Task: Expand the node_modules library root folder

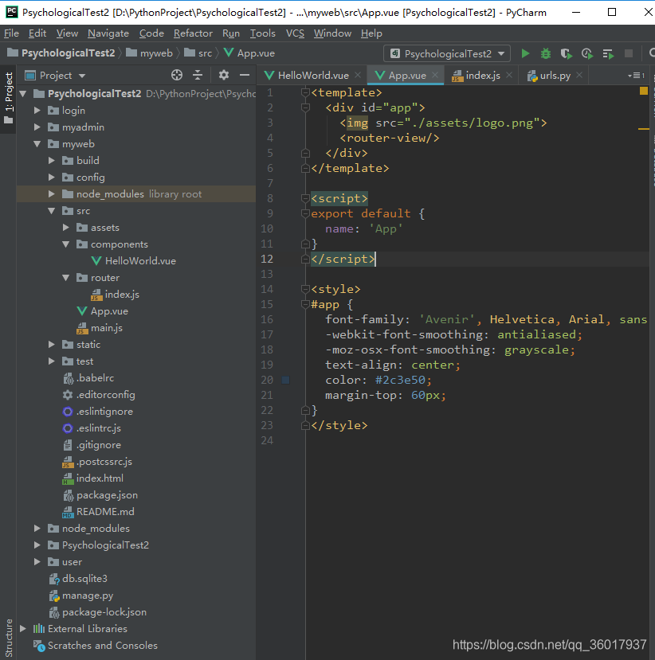Action: [x=51, y=194]
